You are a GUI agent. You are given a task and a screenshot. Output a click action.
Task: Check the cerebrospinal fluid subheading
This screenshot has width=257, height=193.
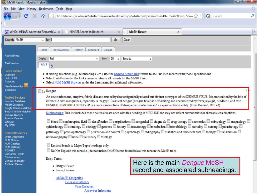click(61, 121)
